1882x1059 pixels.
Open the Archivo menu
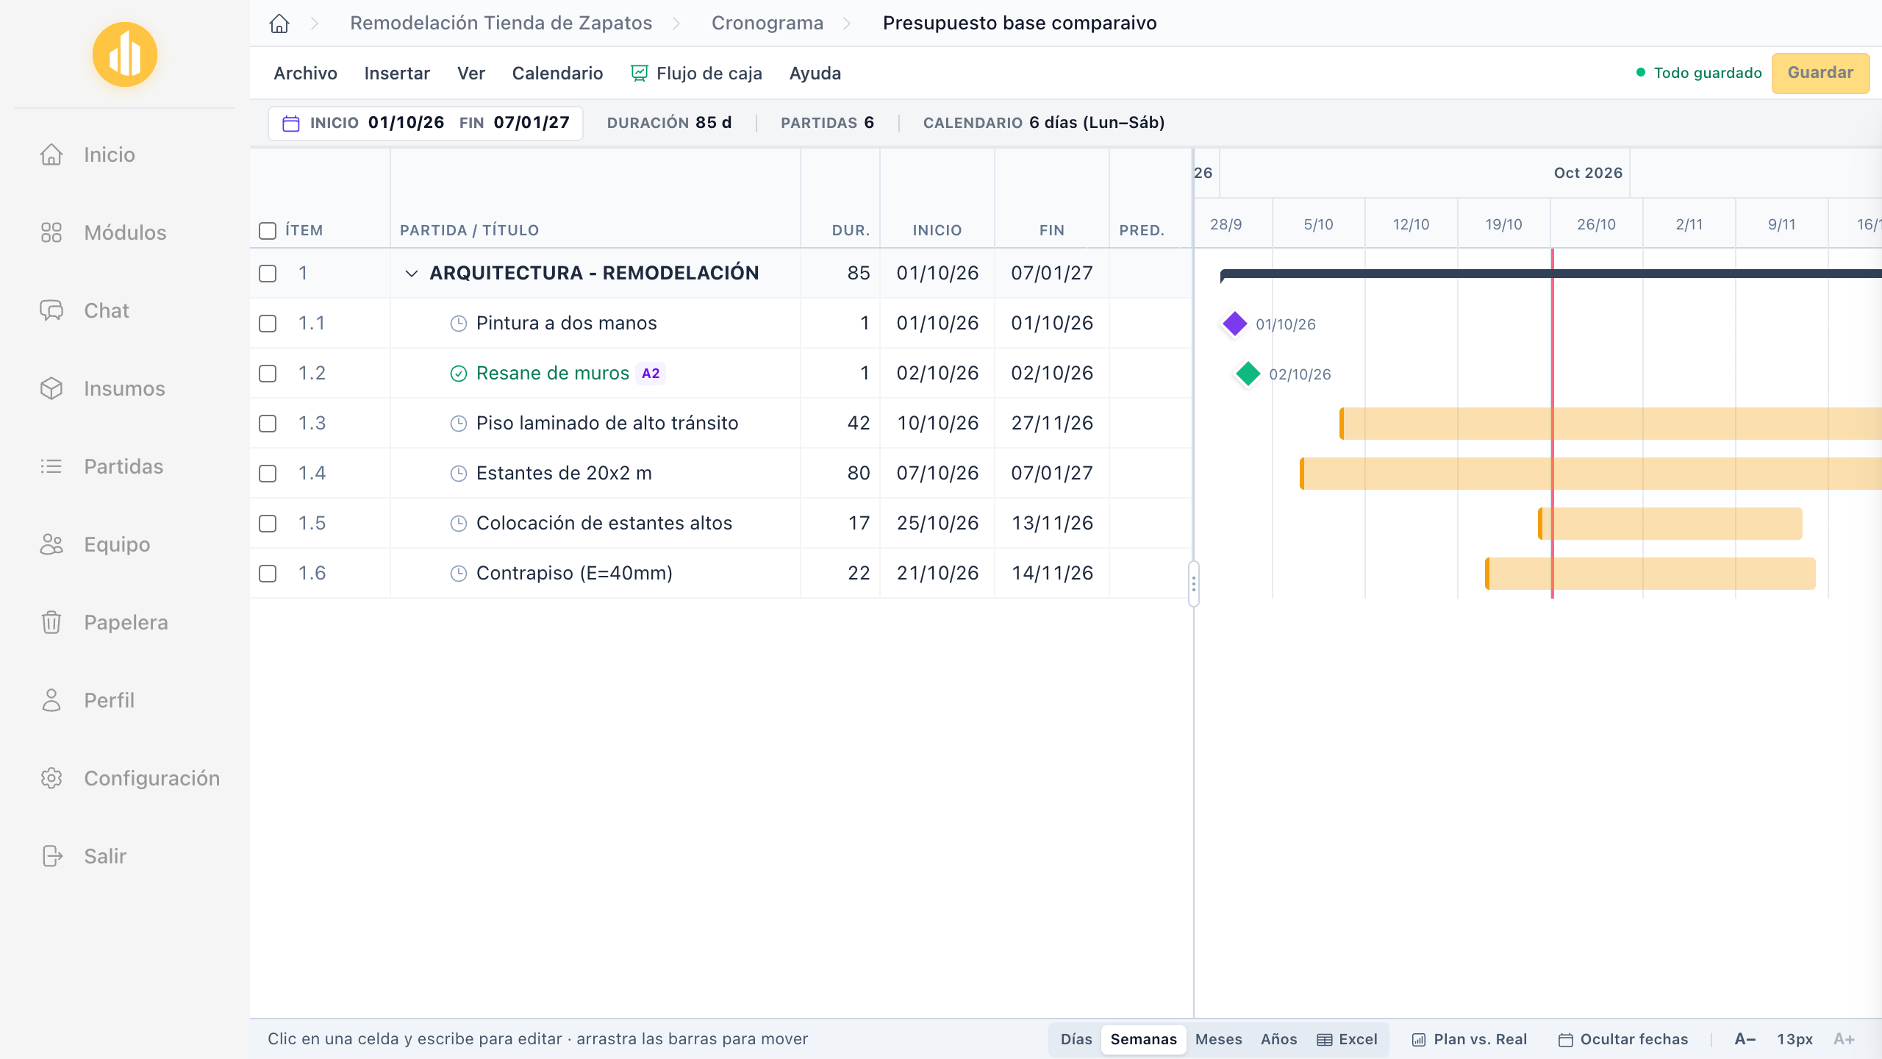coord(305,74)
